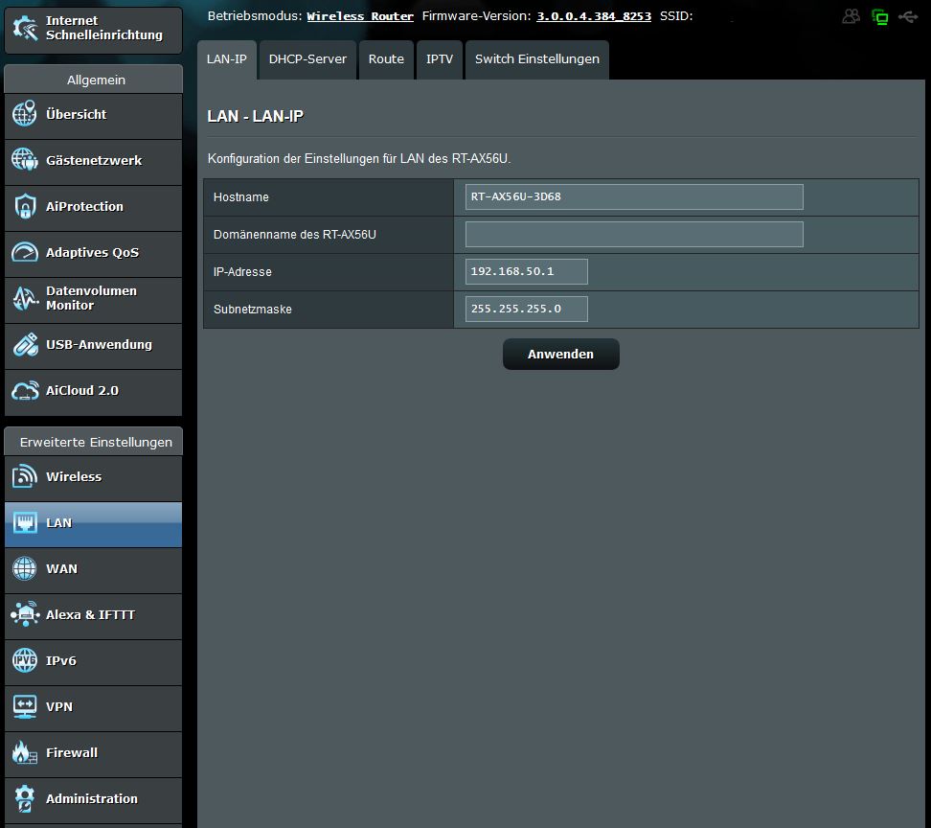Click the green network client status icon
This screenshot has width=931, height=828.
point(879,16)
